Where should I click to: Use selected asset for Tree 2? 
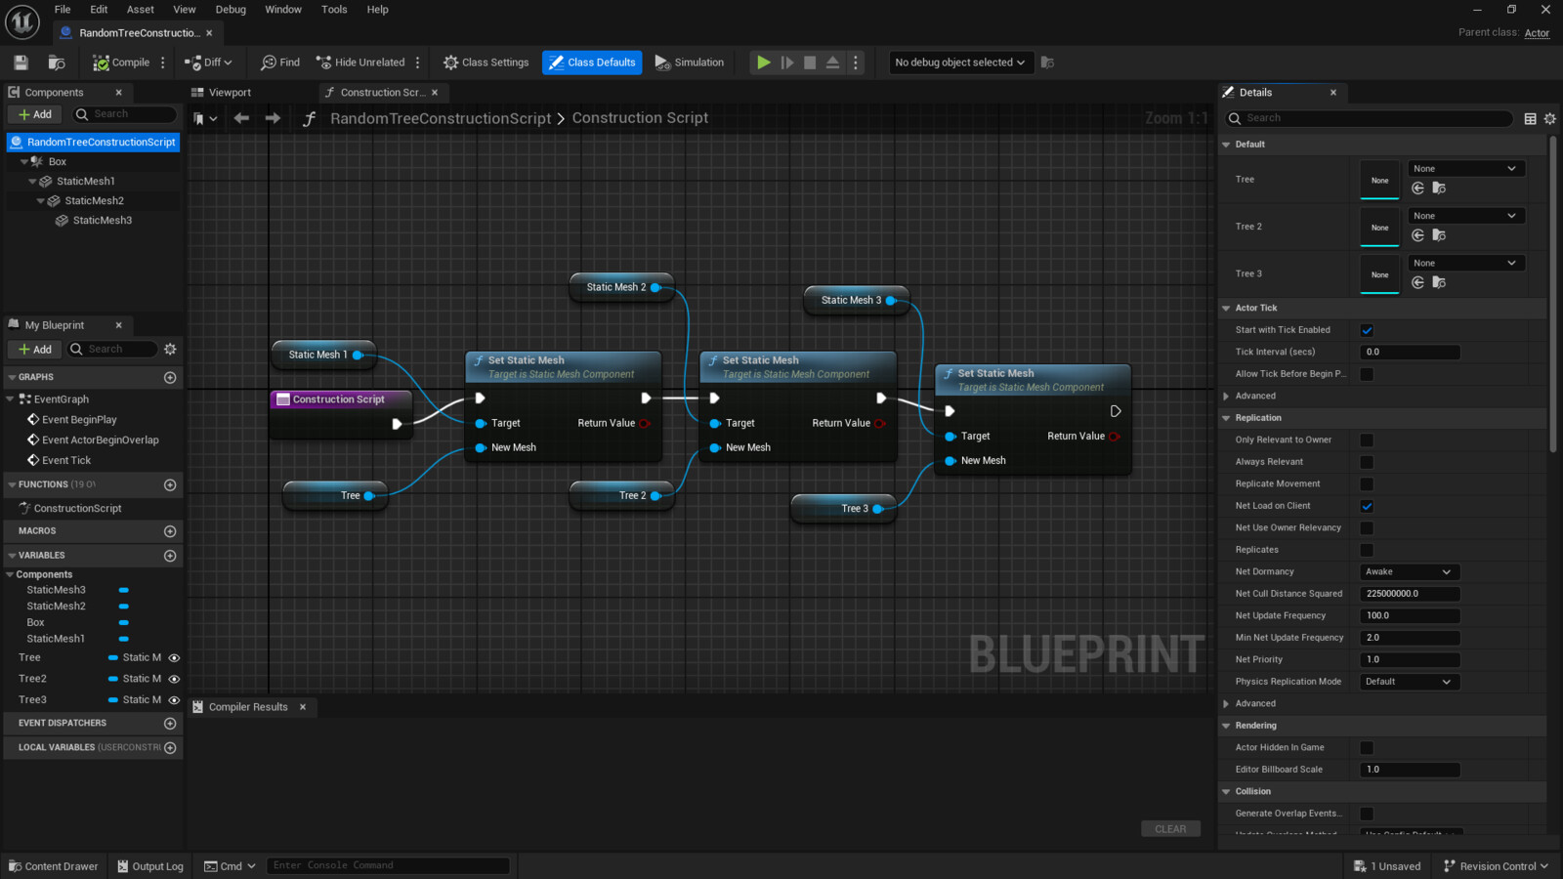point(1417,235)
